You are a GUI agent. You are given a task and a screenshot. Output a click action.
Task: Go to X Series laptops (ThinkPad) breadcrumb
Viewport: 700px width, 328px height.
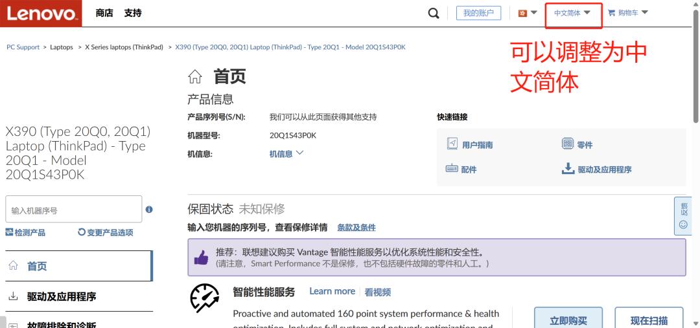[x=124, y=47]
